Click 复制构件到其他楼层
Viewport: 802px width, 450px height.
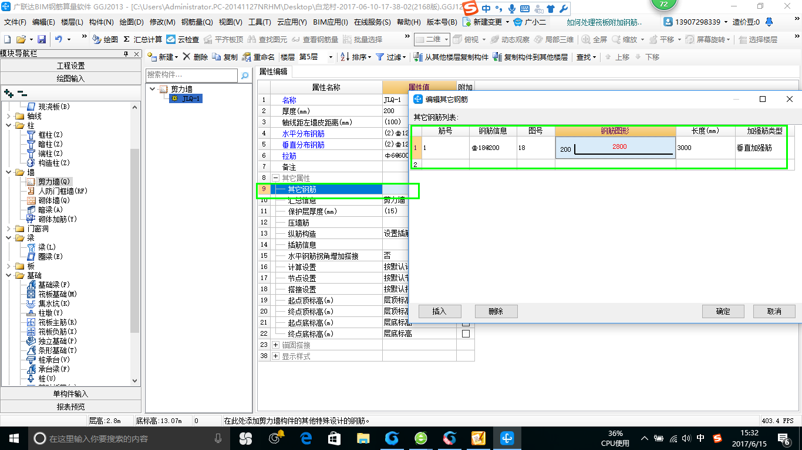pos(531,57)
